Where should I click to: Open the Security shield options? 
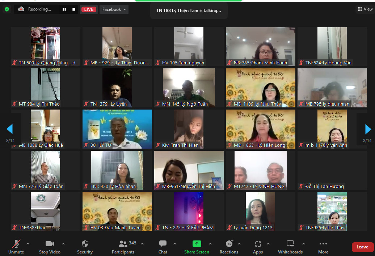(85, 247)
